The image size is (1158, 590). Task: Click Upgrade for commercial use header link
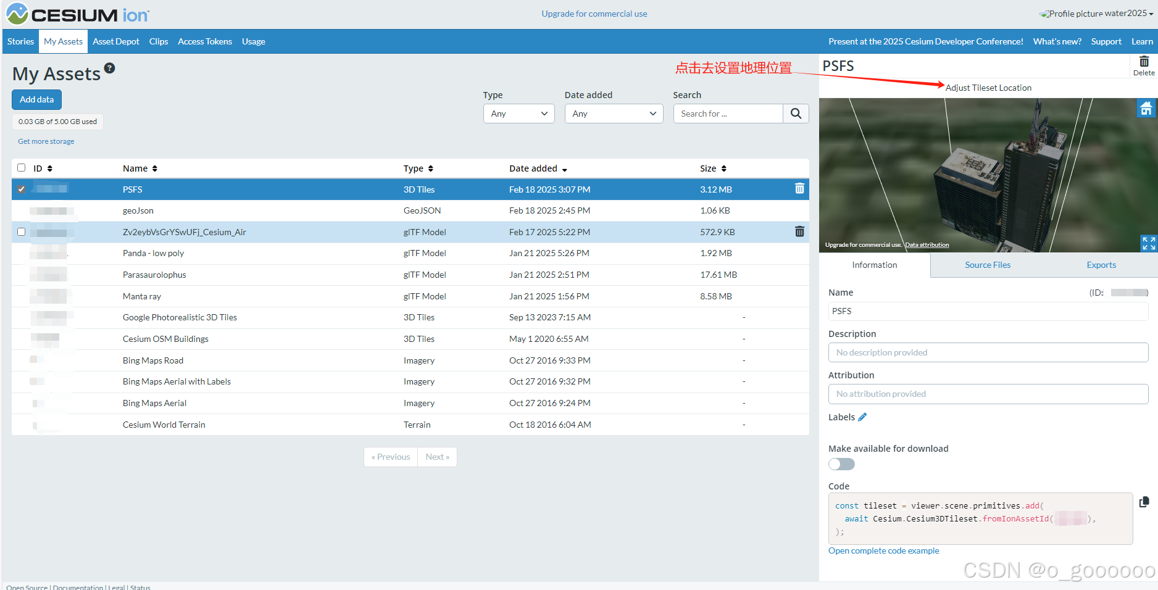pos(594,14)
